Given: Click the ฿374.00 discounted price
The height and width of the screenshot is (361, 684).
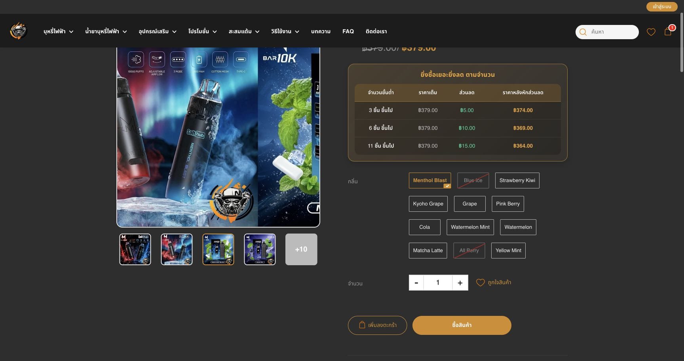Looking at the screenshot, I should pos(523,110).
